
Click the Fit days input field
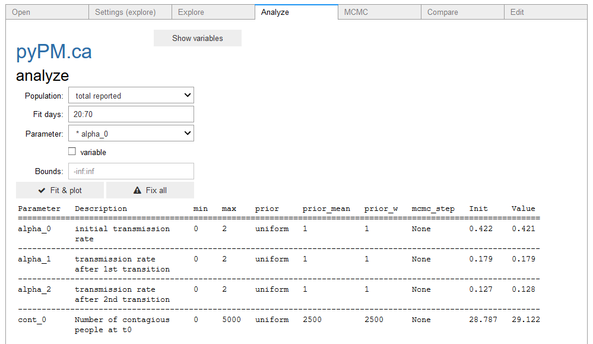point(131,114)
